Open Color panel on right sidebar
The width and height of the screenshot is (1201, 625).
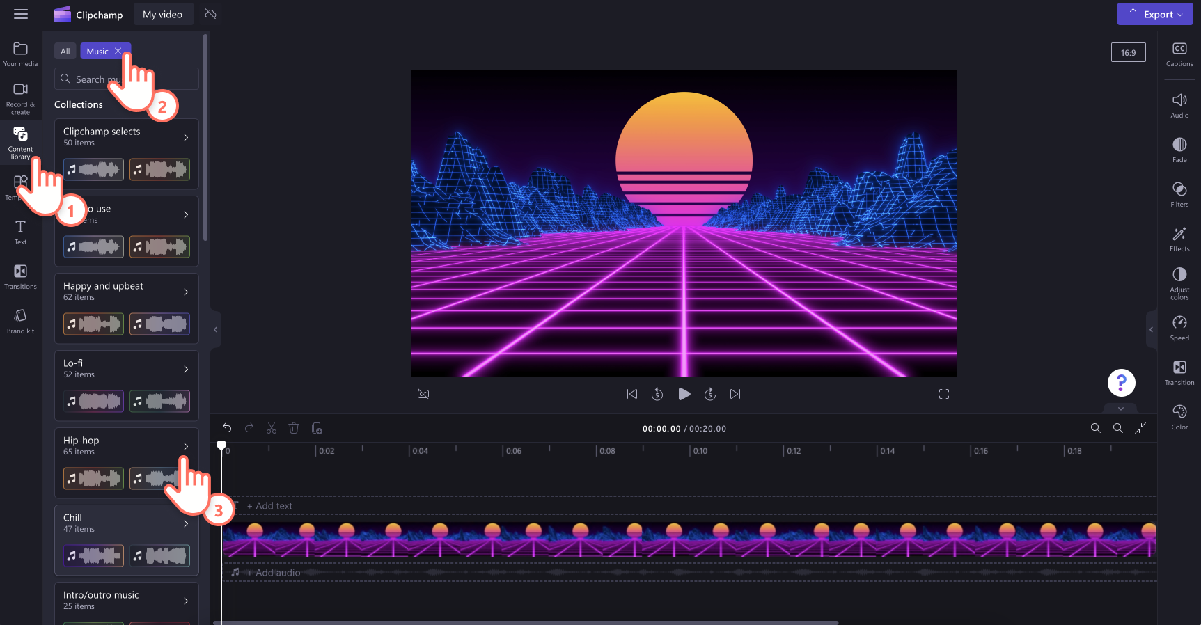[x=1179, y=418]
